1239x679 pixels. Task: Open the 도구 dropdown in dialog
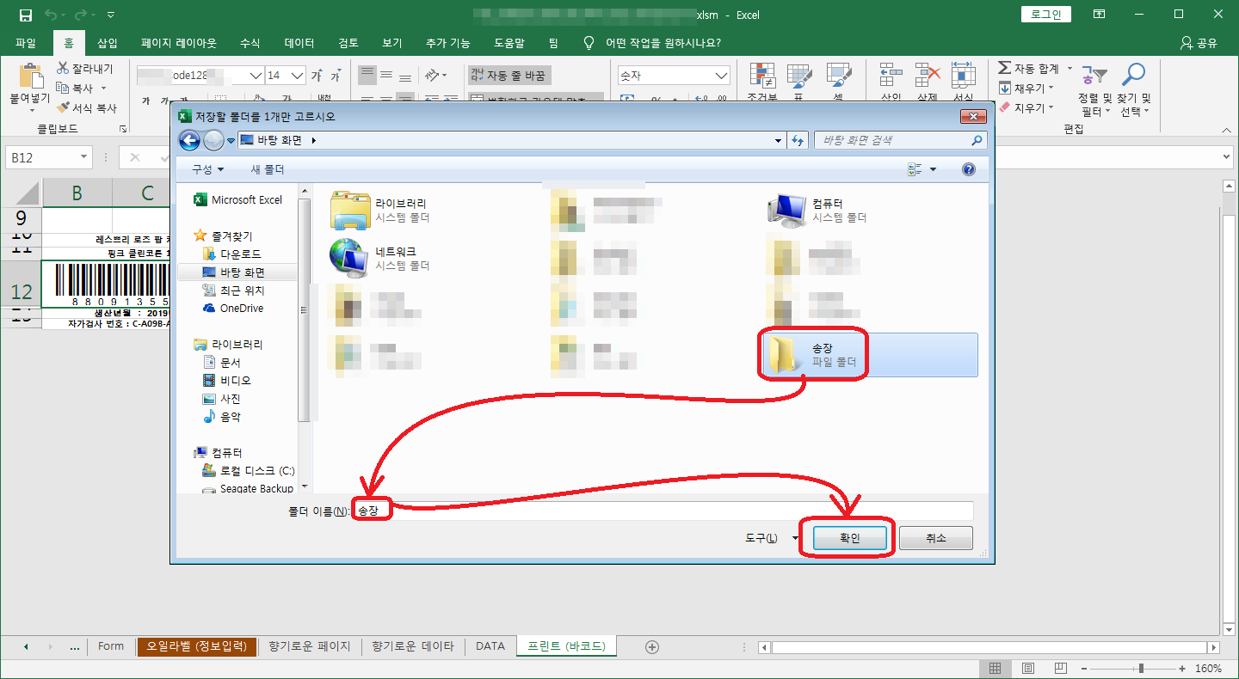pyautogui.click(x=768, y=538)
